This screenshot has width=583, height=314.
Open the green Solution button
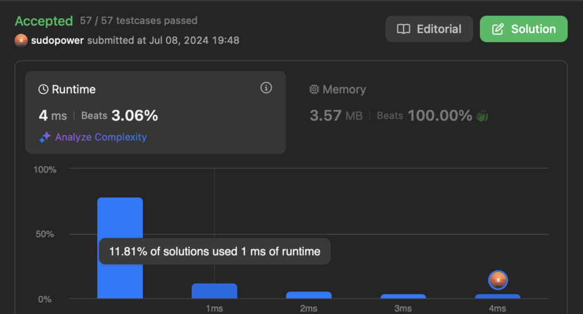coord(524,29)
